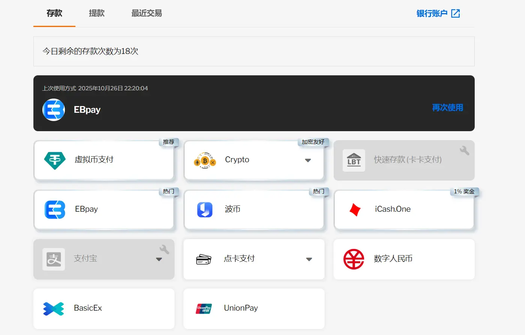Viewport: 525px width, 335px height.
Task: Click the 支付宝 Alipay icon
Action: (54, 259)
